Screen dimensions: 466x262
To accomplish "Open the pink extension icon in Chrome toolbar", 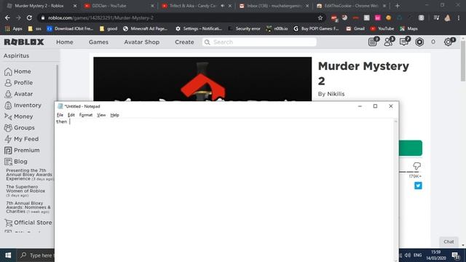I will [x=377, y=17].
